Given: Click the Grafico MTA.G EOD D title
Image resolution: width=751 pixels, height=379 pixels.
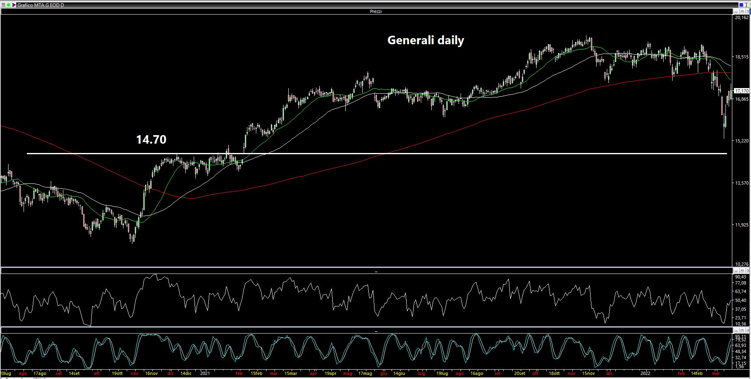Looking at the screenshot, I should point(41,5).
